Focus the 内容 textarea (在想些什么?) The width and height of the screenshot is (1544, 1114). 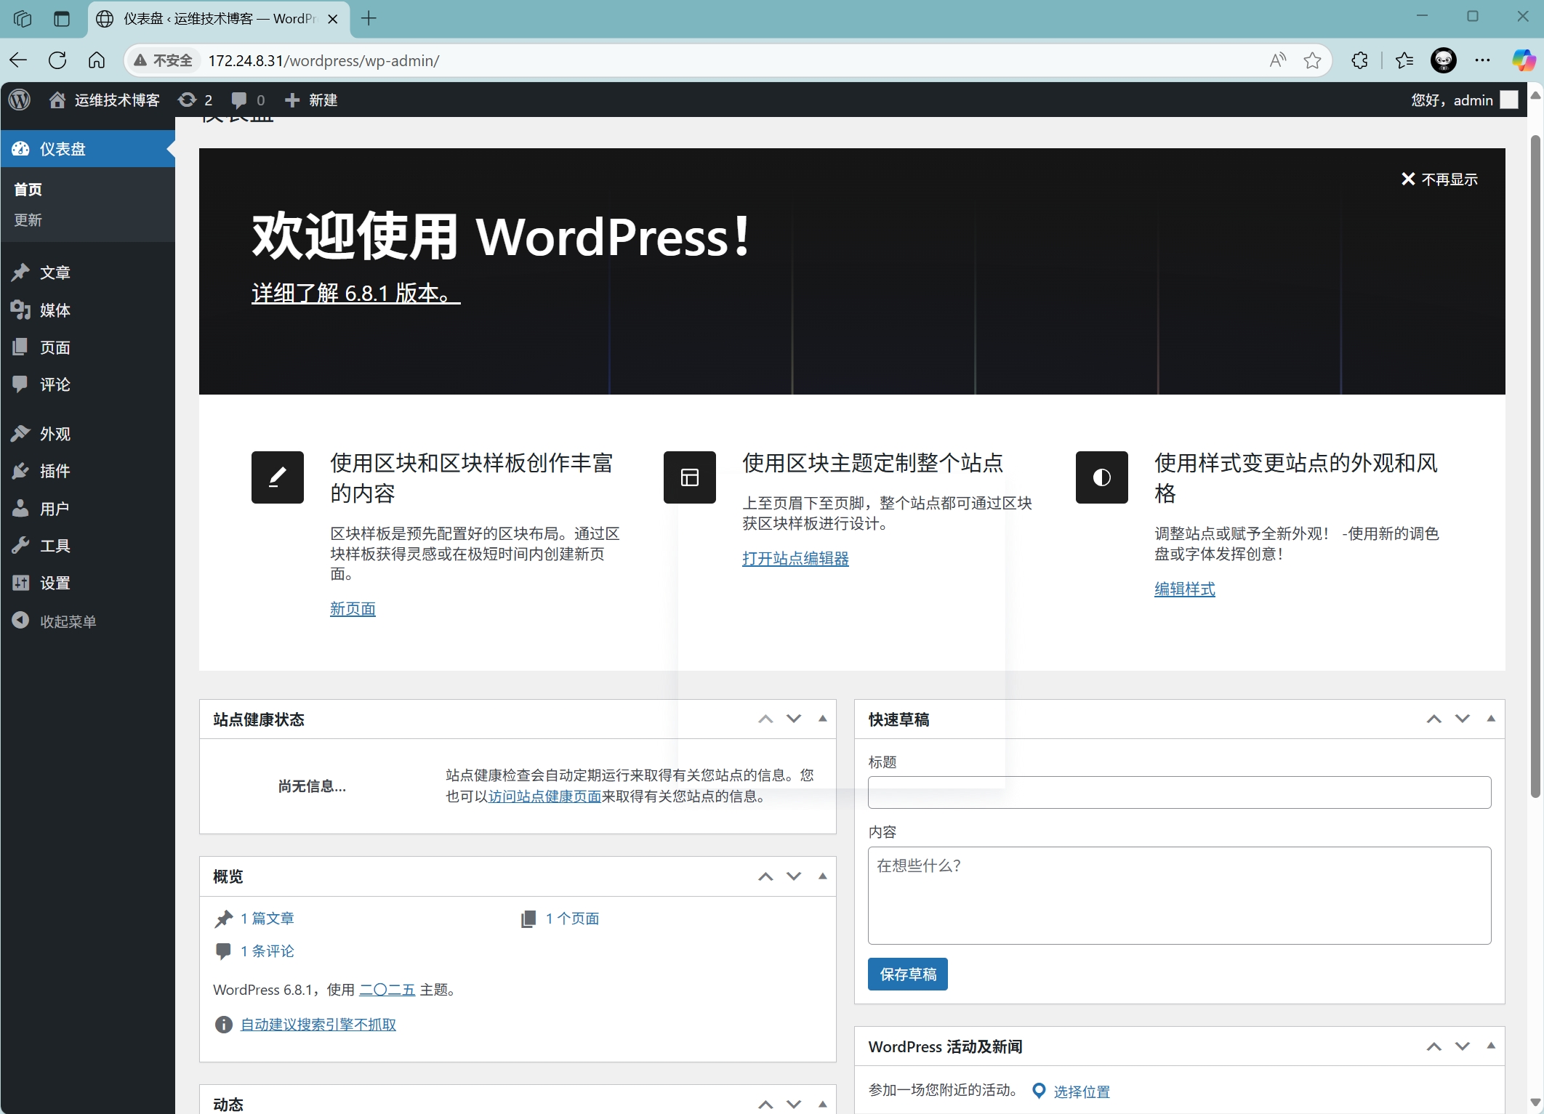pyautogui.click(x=1179, y=895)
